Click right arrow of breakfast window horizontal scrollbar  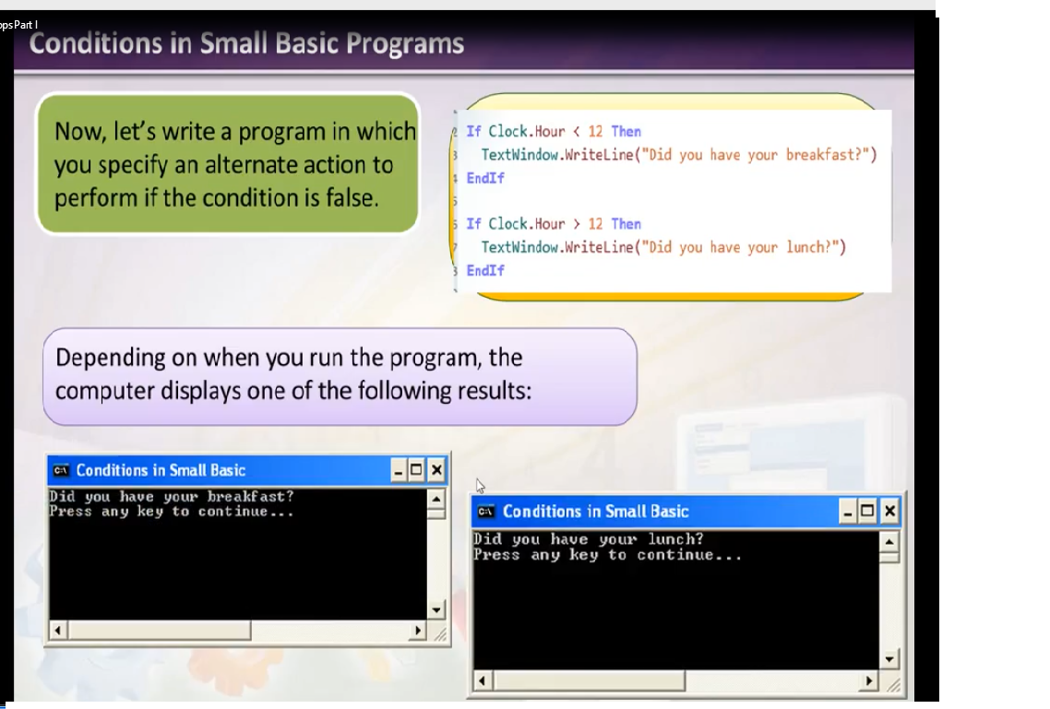pyautogui.click(x=418, y=630)
